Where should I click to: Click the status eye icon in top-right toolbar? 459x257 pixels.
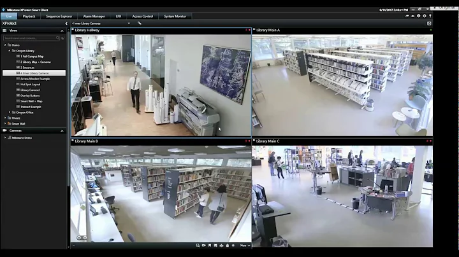click(x=412, y=16)
